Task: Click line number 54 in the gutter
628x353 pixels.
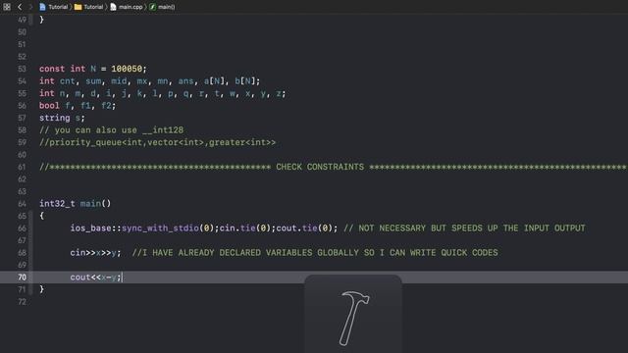Action: tap(22, 81)
